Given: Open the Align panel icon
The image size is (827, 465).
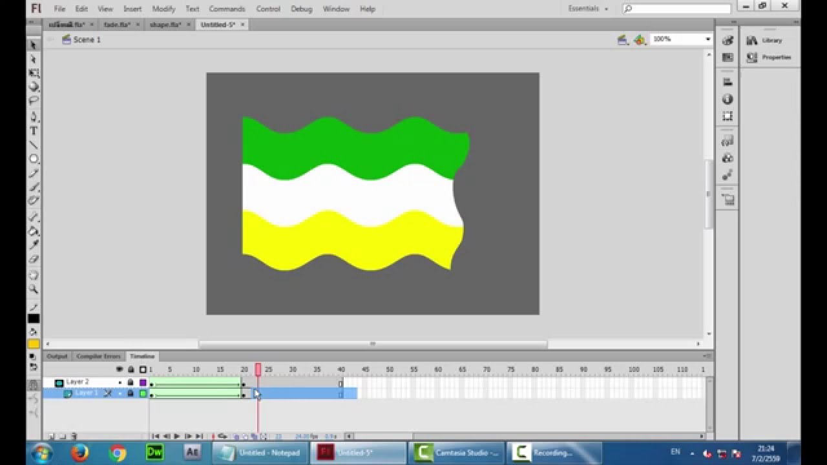Looking at the screenshot, I should (728, 82).
